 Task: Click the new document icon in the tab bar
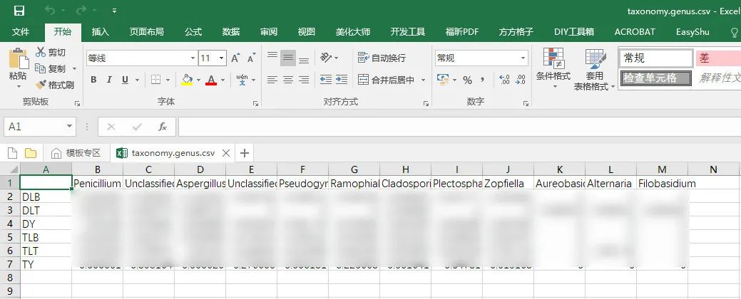coord(13,153)
